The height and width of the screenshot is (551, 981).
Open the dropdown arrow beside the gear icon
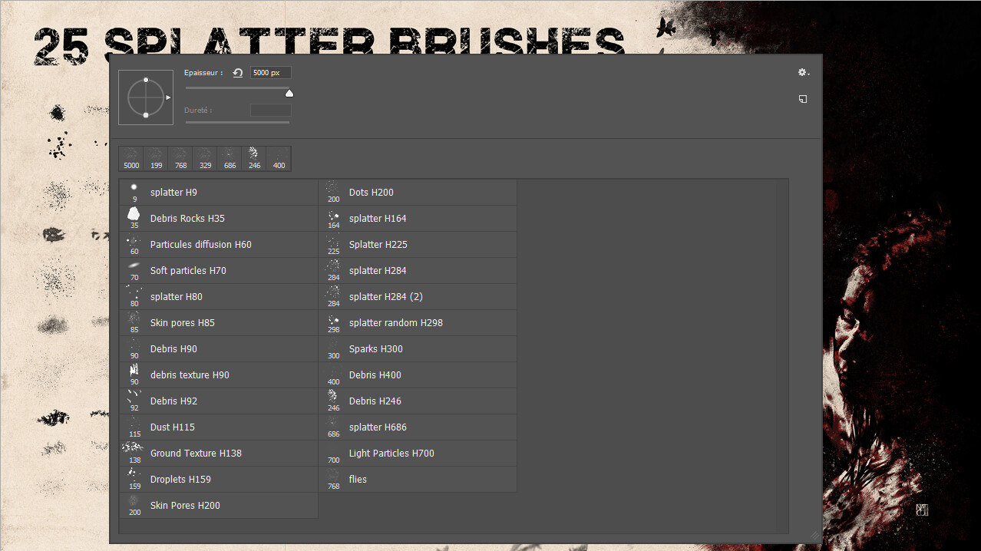pos(810,73)
